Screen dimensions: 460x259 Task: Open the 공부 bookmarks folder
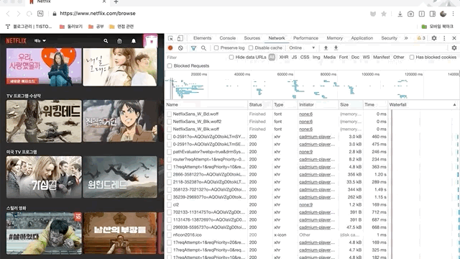96,27
